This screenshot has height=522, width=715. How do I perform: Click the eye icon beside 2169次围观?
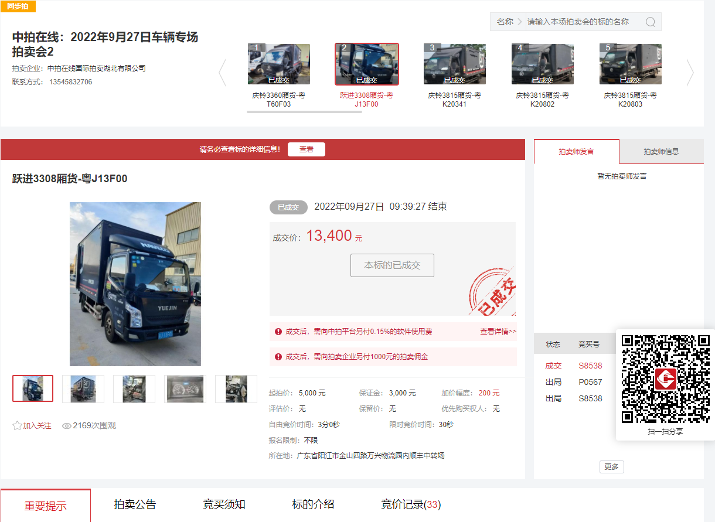click(67, 426)
